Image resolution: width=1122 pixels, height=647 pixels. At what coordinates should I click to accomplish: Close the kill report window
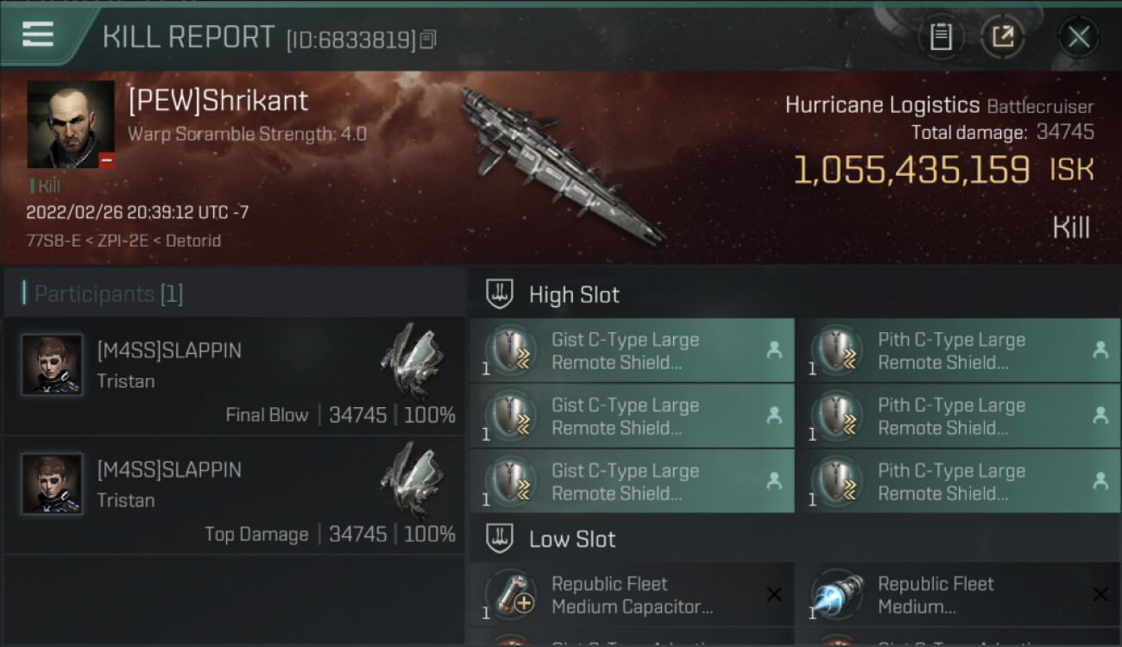coord(1078,37)
